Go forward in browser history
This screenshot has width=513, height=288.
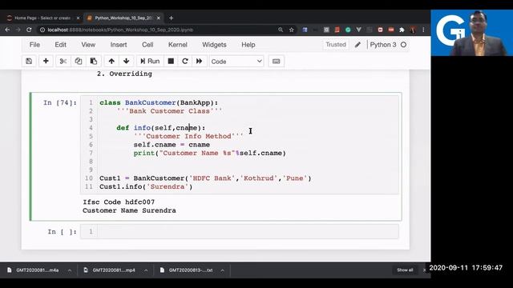coord(18,30)
